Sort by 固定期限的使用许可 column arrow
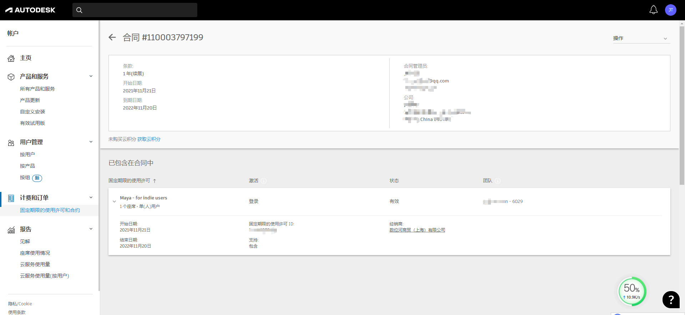 [x=154, y=181]
